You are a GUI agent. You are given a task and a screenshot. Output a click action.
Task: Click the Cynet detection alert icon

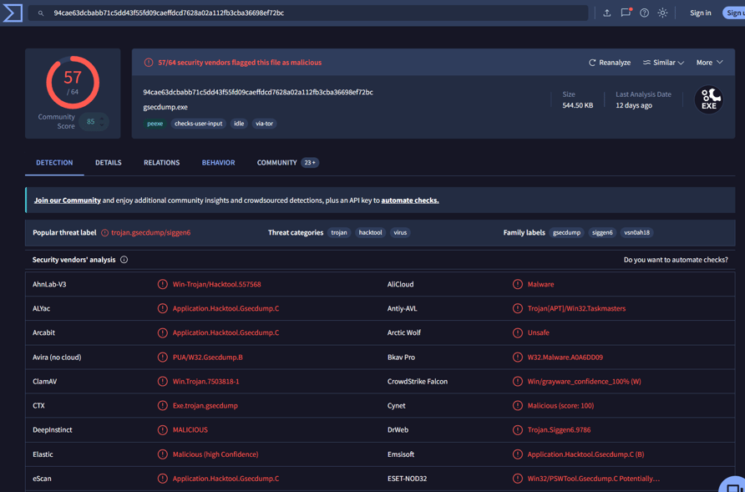(x=518, y=405)
